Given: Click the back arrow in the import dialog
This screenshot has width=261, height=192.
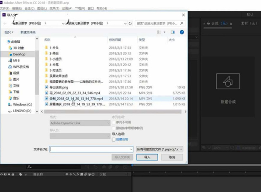Looking at the screenshot, I should pyautogui.click(x=5, y=24).
